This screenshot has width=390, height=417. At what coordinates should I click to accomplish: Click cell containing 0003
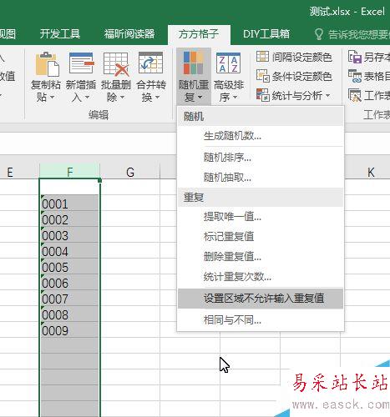69,234
